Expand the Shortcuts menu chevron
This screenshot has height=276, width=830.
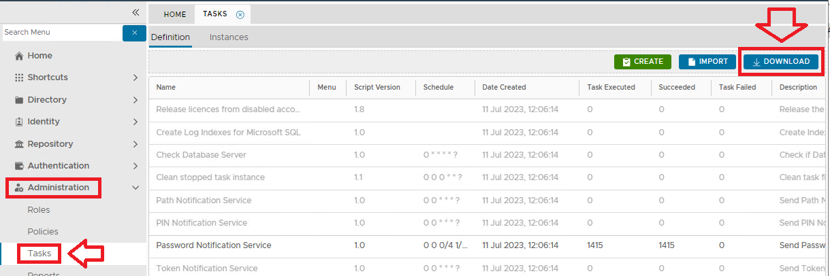tap(135, 77)
